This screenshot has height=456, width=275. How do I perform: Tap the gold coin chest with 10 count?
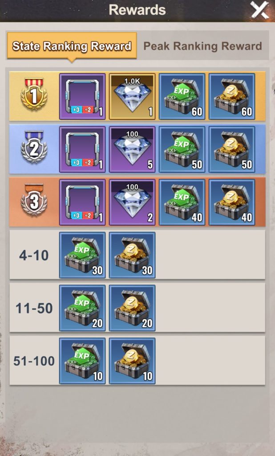[132, 361]
